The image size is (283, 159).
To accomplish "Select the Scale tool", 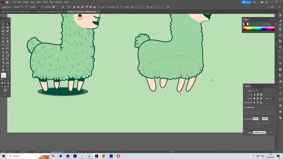I will (x=8, y=45).
